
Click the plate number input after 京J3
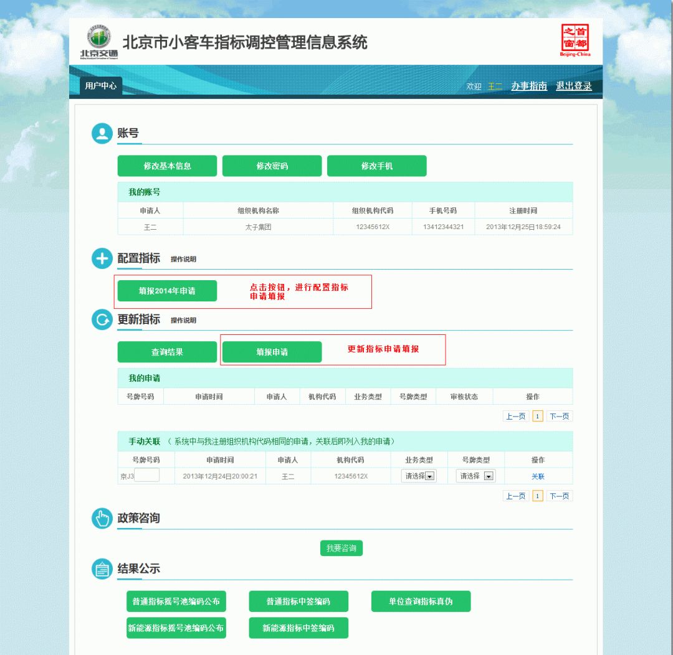[x=148, y=475]
